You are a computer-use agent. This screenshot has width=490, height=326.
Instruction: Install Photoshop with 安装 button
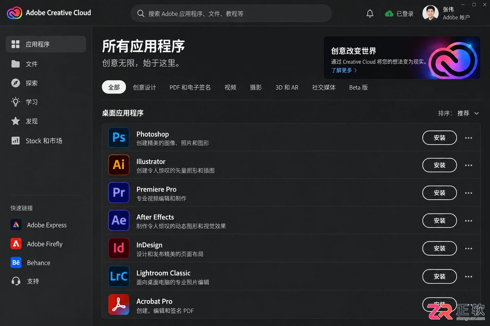click(x=440, y=138)
